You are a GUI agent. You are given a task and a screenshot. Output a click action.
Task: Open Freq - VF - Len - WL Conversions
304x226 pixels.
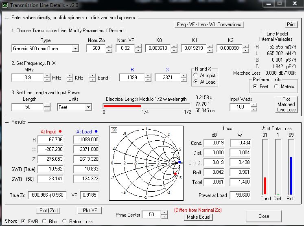pos(209,24)
